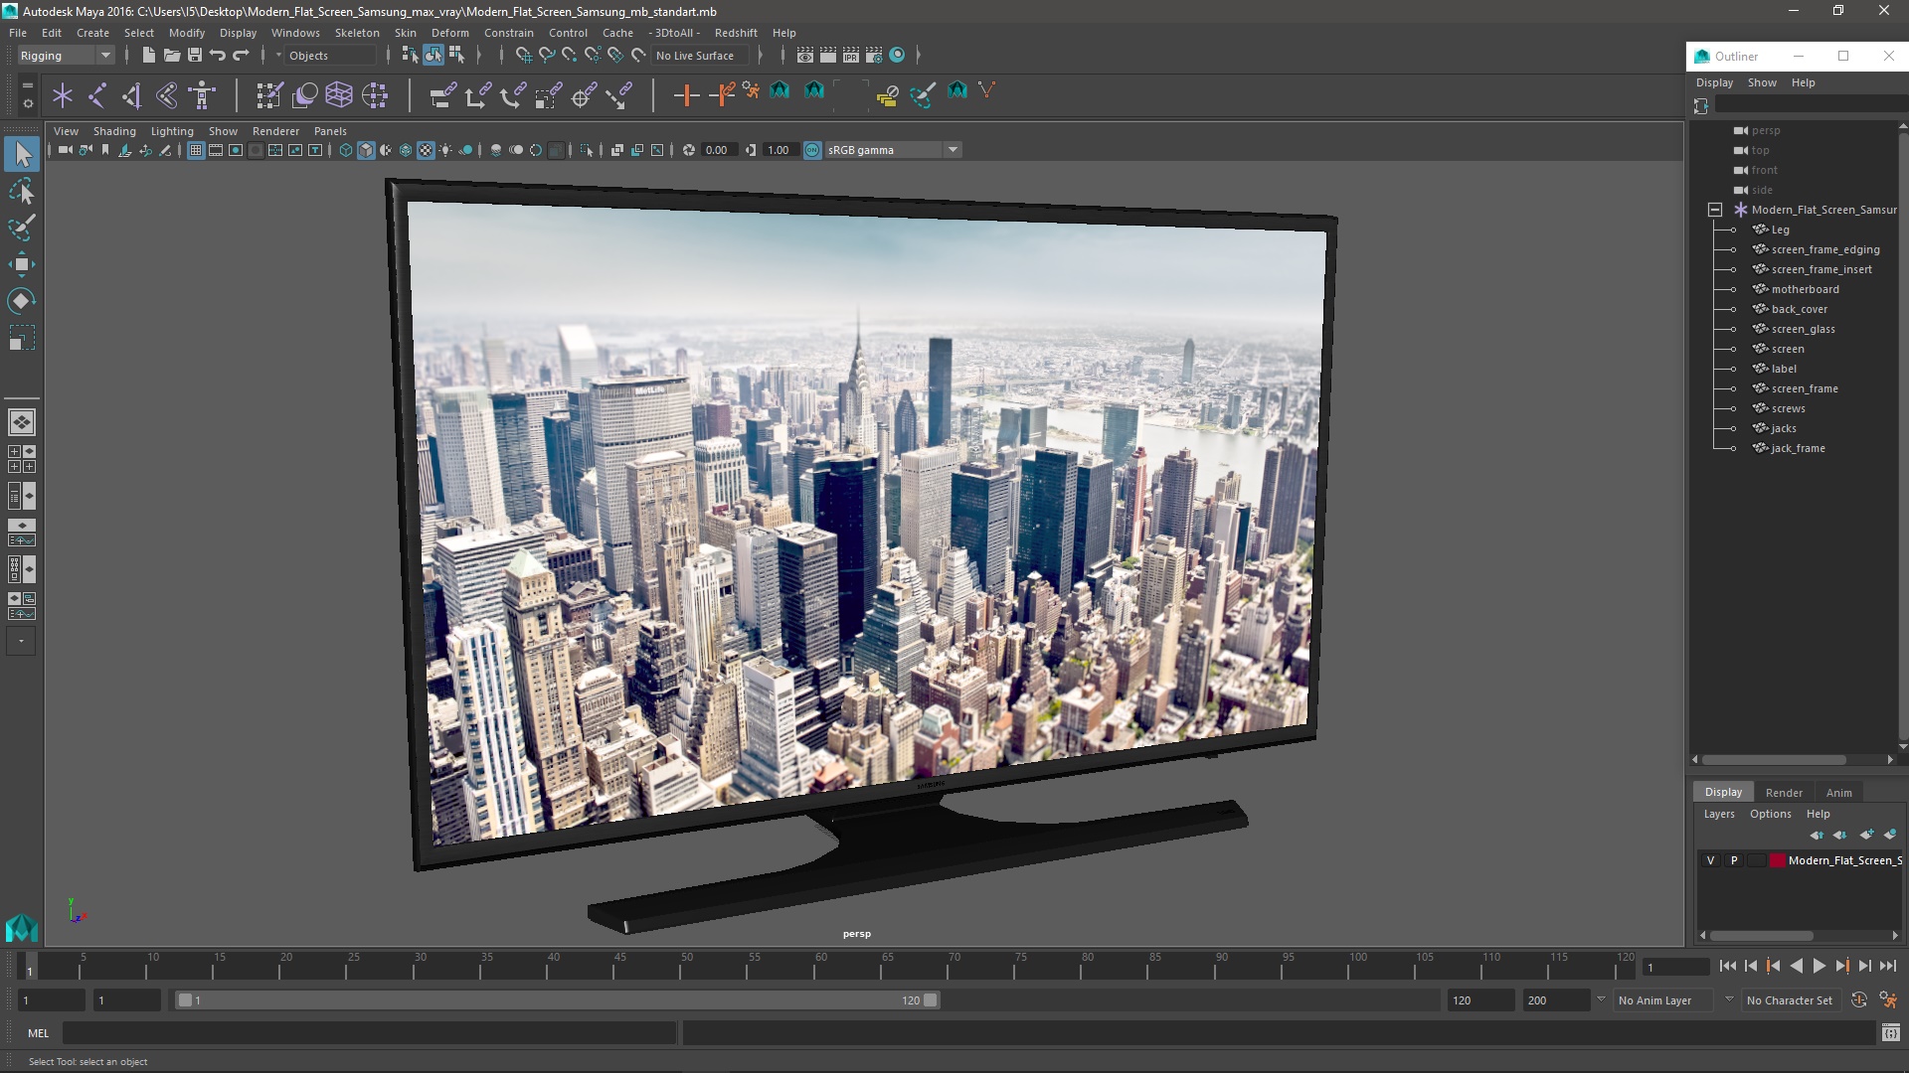Click the red layer color swatch

pyautogui.click(x=1777, y=860)
